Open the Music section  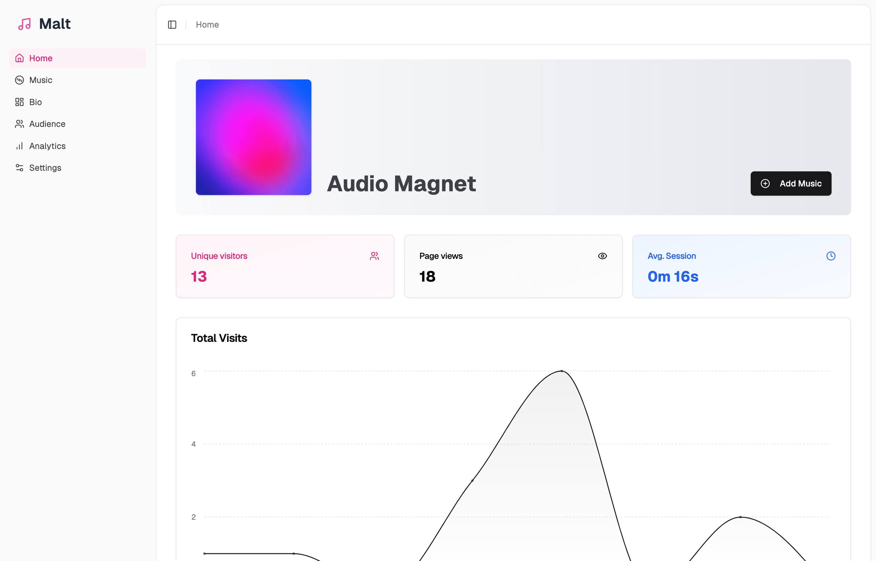click(78, 80)
